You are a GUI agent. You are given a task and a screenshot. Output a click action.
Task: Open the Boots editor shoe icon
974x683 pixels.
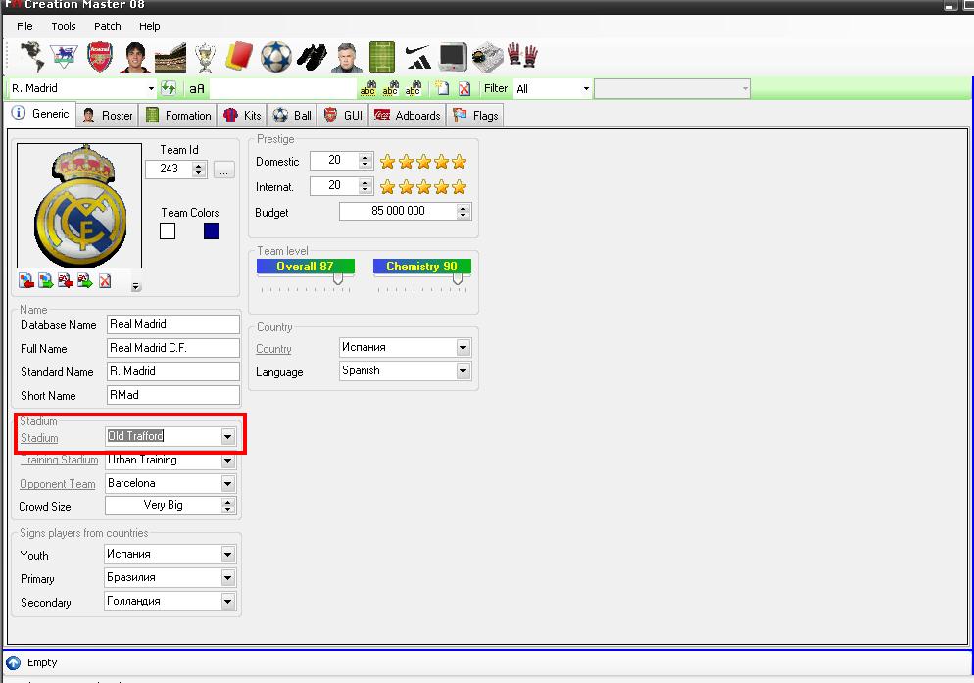click(x=312, y=57)
